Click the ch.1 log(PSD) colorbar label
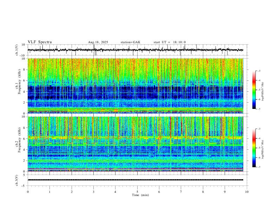 pos(263,90)
